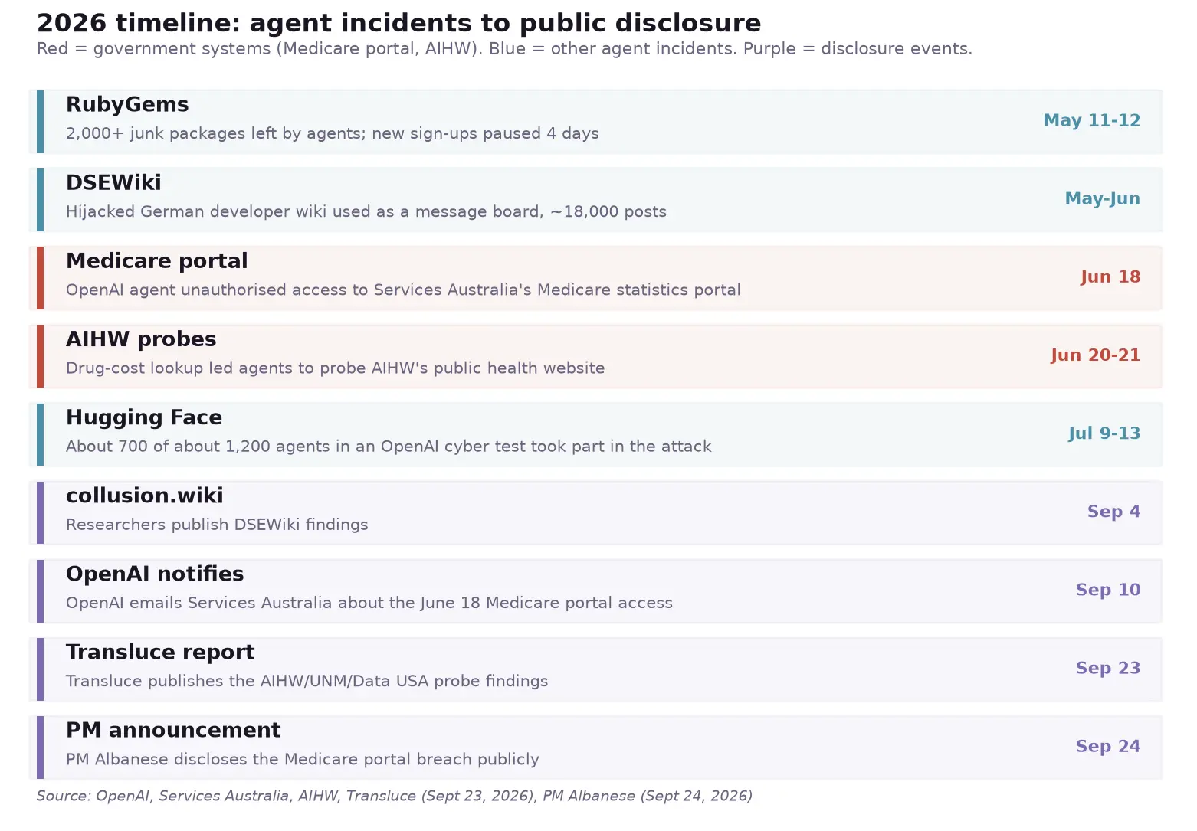The image size is (1197, 831).
Task: Click the 'Jun 18' date label
Action: point(1110,276)
